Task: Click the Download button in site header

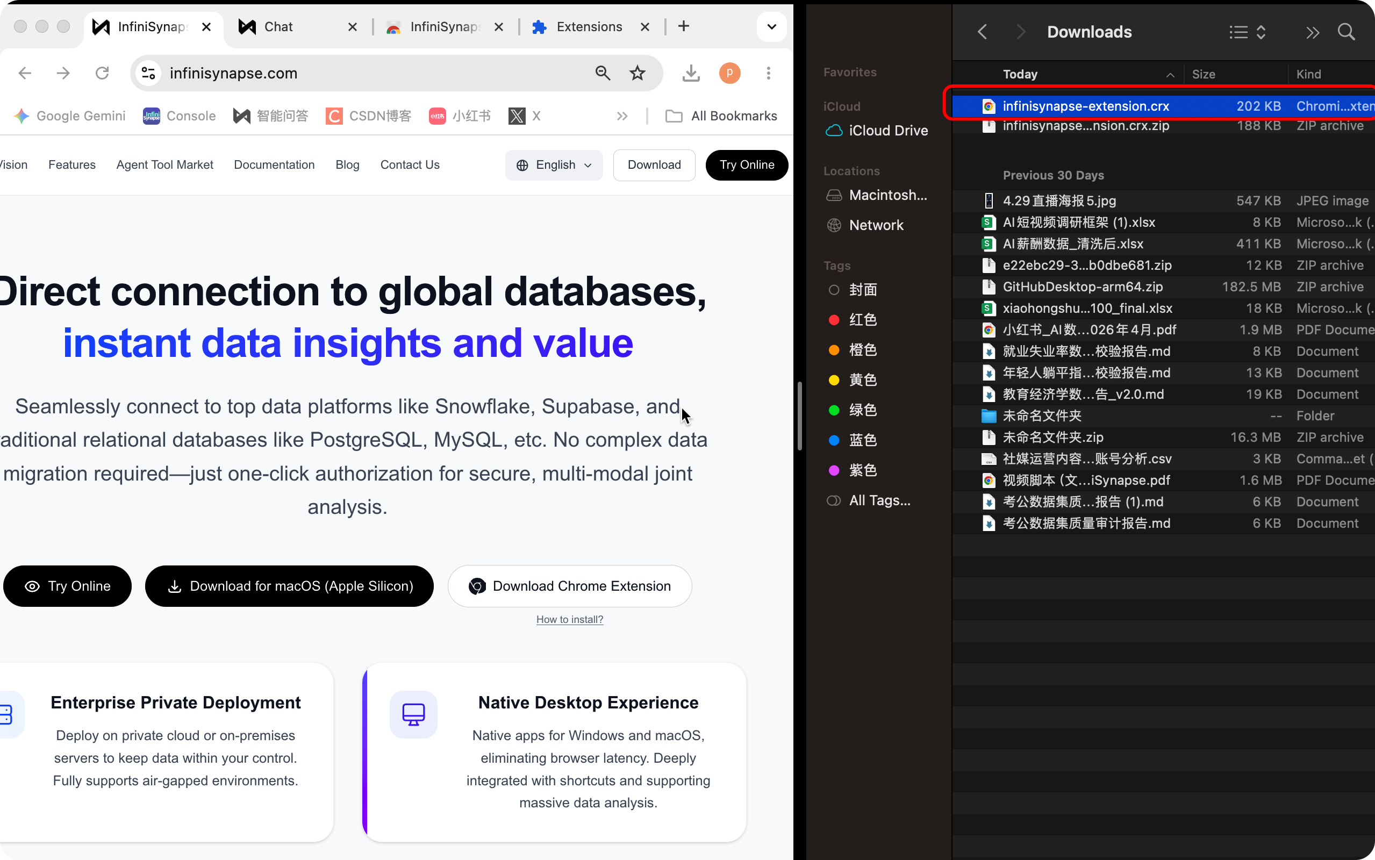Action: (x=654, y=165)
